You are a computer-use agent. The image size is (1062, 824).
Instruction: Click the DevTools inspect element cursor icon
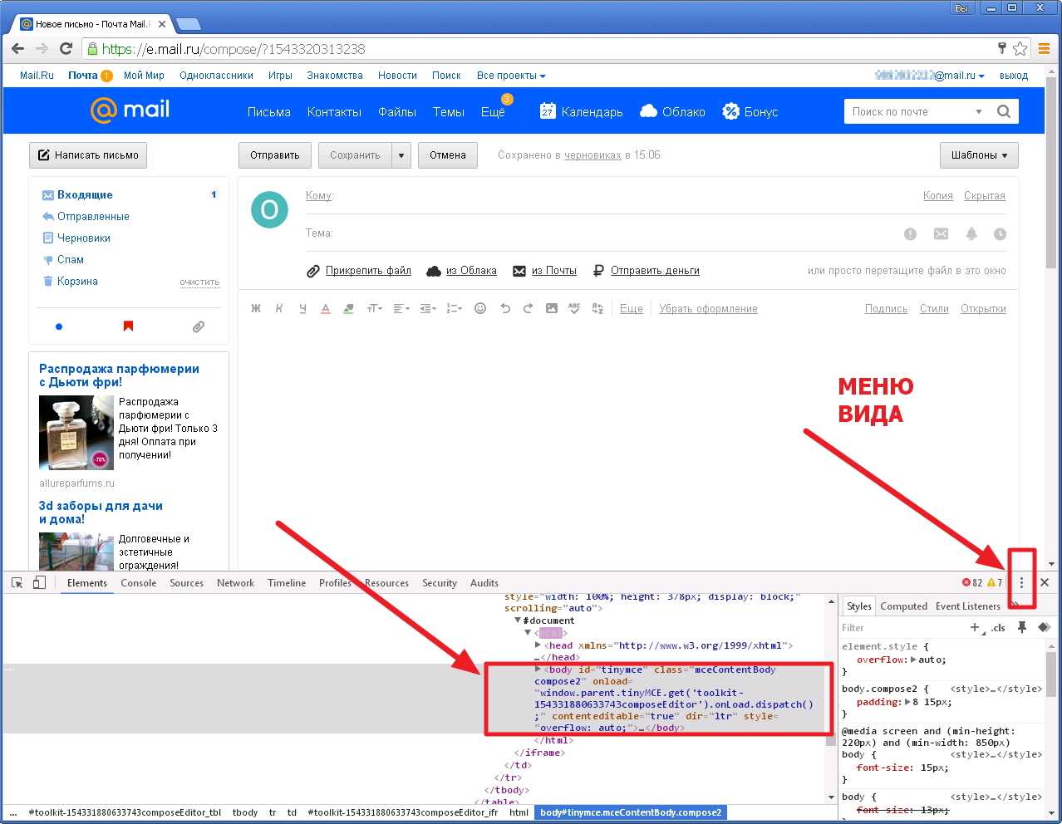point(17,582)
